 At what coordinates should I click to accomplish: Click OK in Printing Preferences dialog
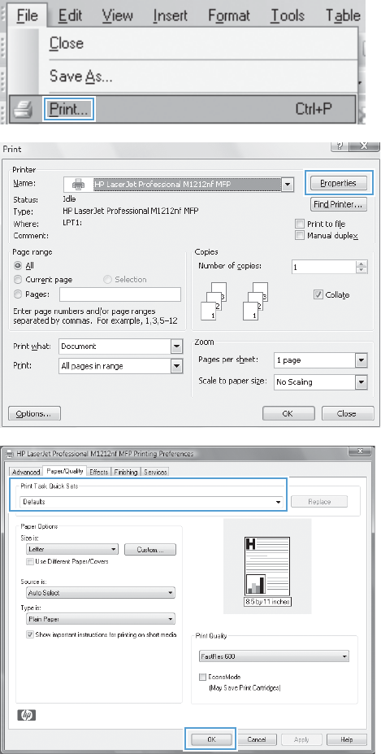[211, 739]
